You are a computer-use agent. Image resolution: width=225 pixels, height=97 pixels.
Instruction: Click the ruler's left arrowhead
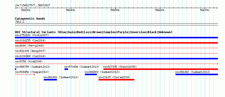[16, 8]
